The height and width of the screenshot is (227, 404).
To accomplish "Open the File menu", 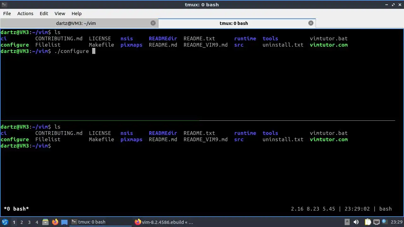I will 7,14.
